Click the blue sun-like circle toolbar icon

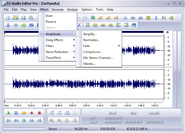point(125,18)
